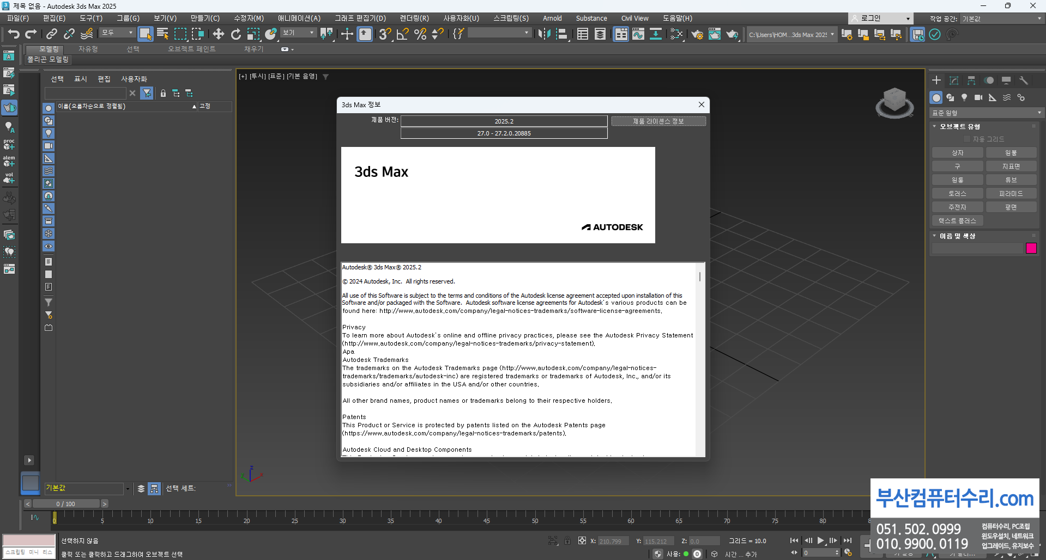Open the reference coordinate system dropdown (보기)
Screen dimensions: 1046x560
coord(298,33)
